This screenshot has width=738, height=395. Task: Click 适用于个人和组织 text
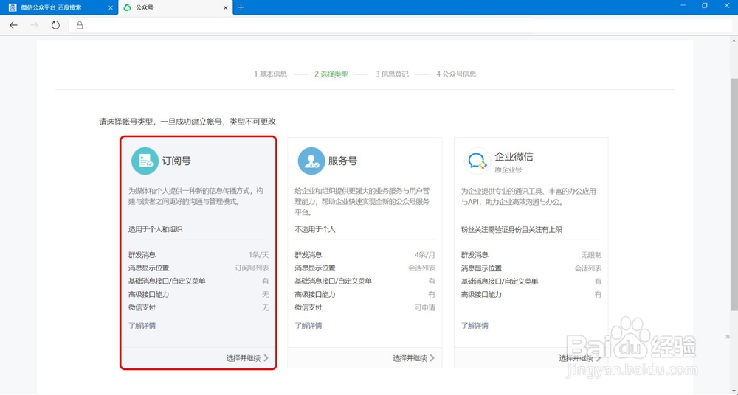point(155,229)
